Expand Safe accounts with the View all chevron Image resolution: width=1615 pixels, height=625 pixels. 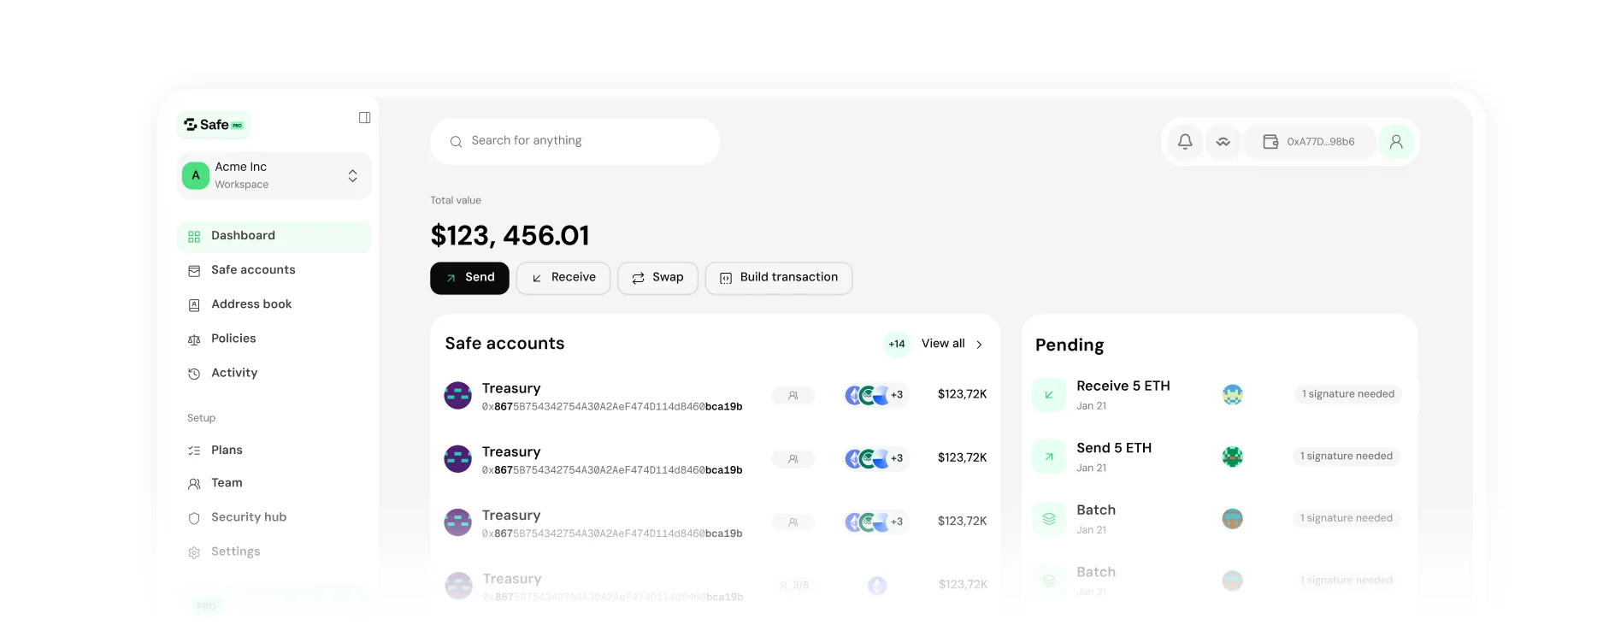pyautogui.click(x=979, y=345)
